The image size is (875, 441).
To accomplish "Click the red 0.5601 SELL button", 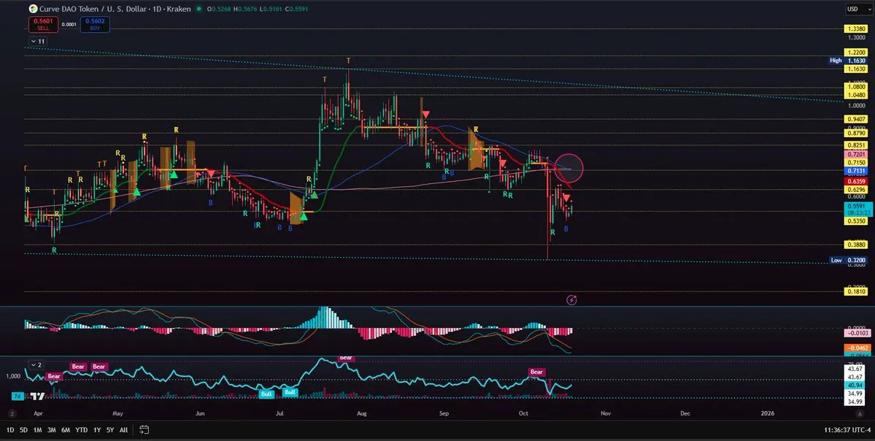I will (43, 25).
